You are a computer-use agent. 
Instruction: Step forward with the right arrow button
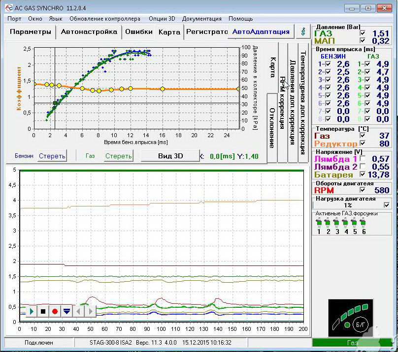90,311
